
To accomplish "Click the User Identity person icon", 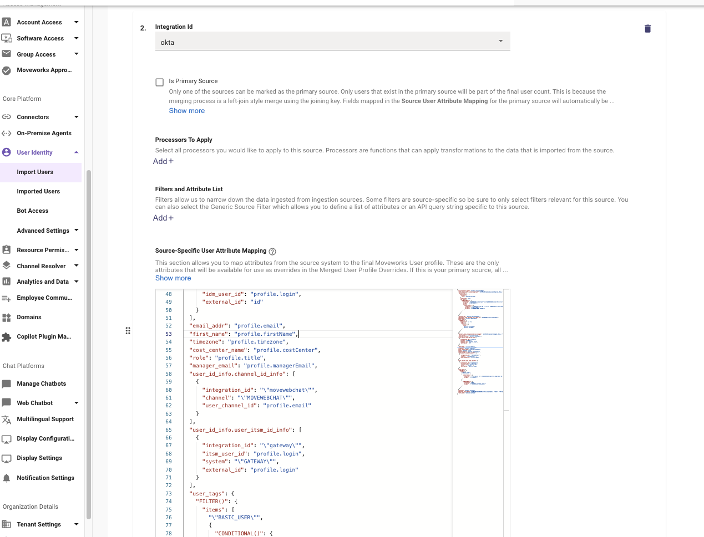I will 7,152.
